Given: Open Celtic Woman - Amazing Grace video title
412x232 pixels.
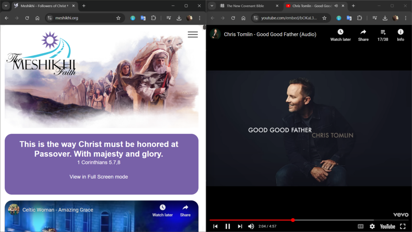Looking at the screenshot, I should click(x=58, y=210).
